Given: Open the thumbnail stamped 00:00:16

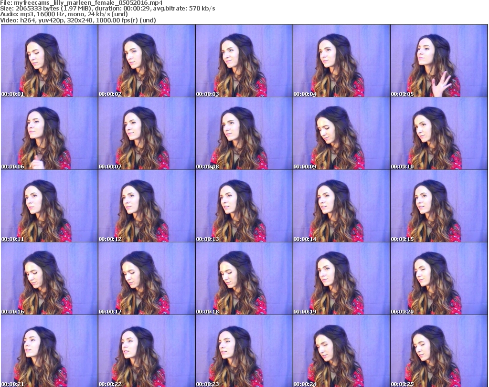Looking at the screenshot, I should tap(49, 279).
